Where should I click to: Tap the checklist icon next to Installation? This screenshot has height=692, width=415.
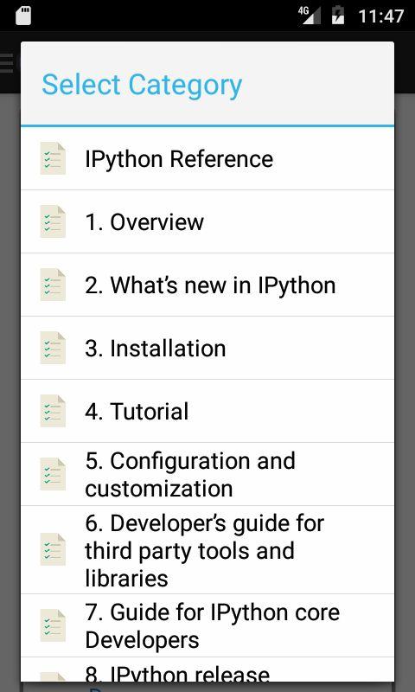53,348
